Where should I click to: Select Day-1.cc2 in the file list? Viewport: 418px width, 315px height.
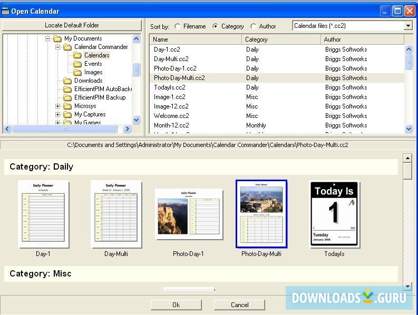(x=277, y=50)
